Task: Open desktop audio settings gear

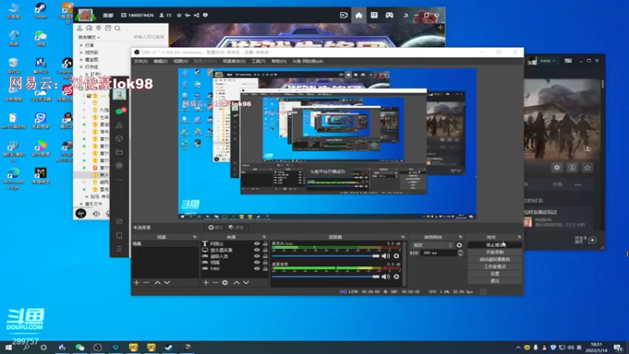Action: pyautogui.click(x=396, y=277)
